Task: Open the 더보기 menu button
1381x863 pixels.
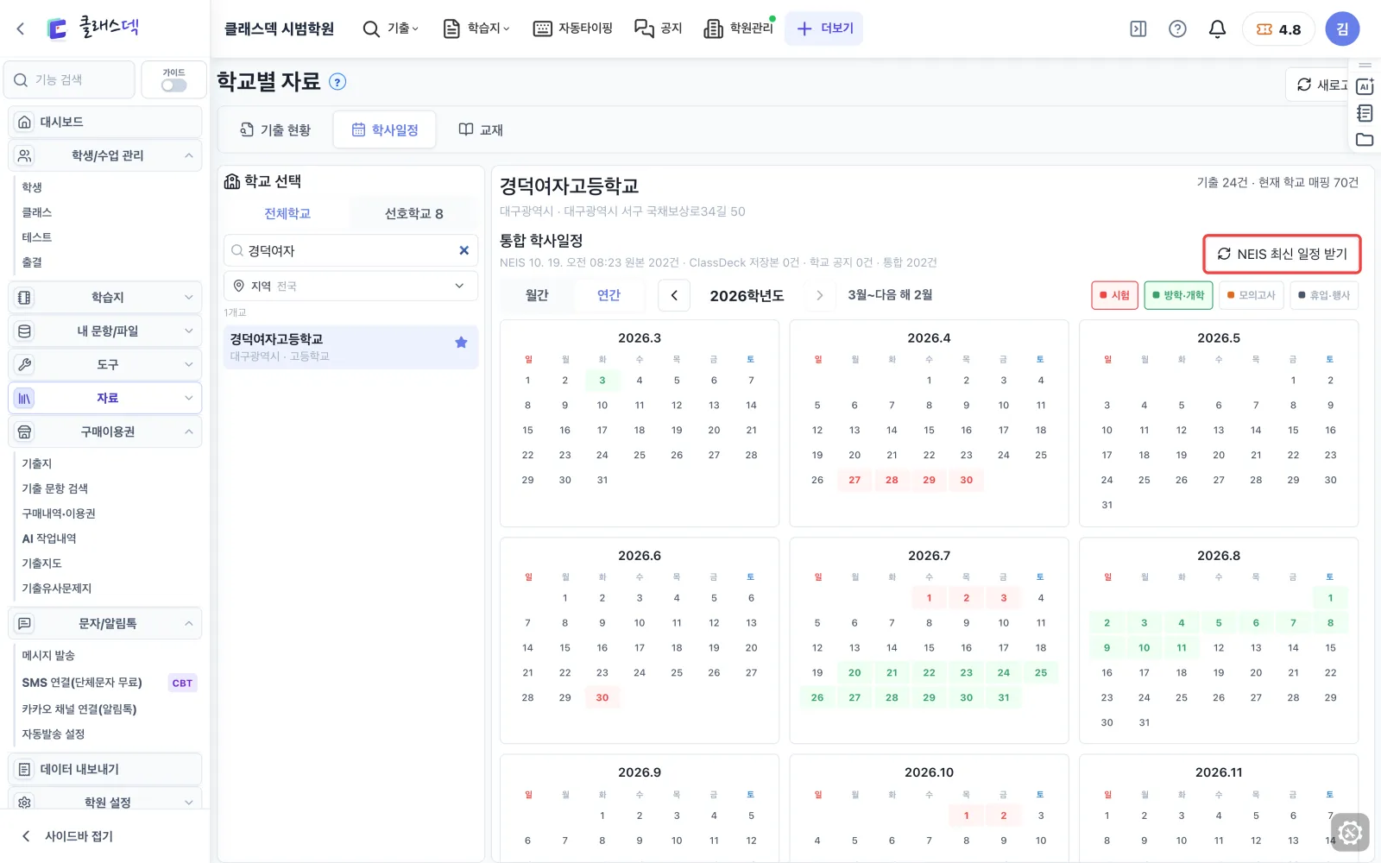Action: [824, 28]
